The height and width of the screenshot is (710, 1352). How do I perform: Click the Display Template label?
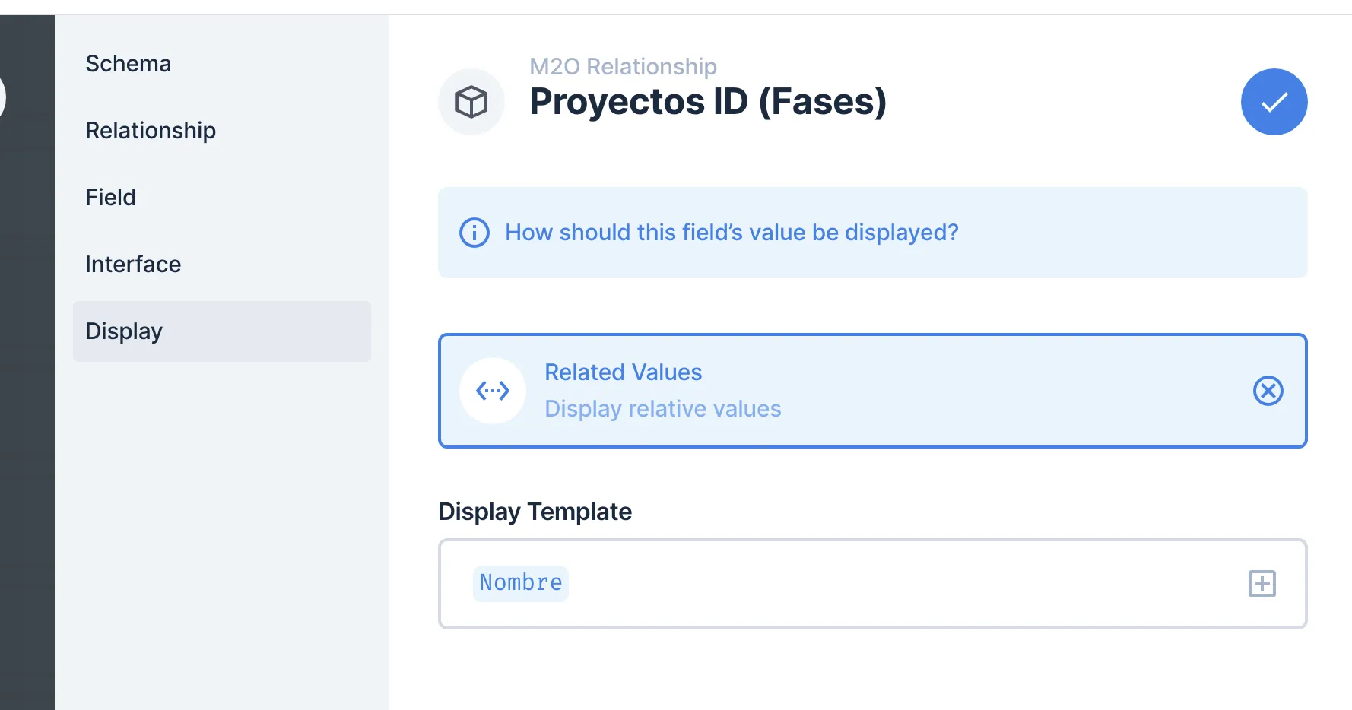pos(535,512)
